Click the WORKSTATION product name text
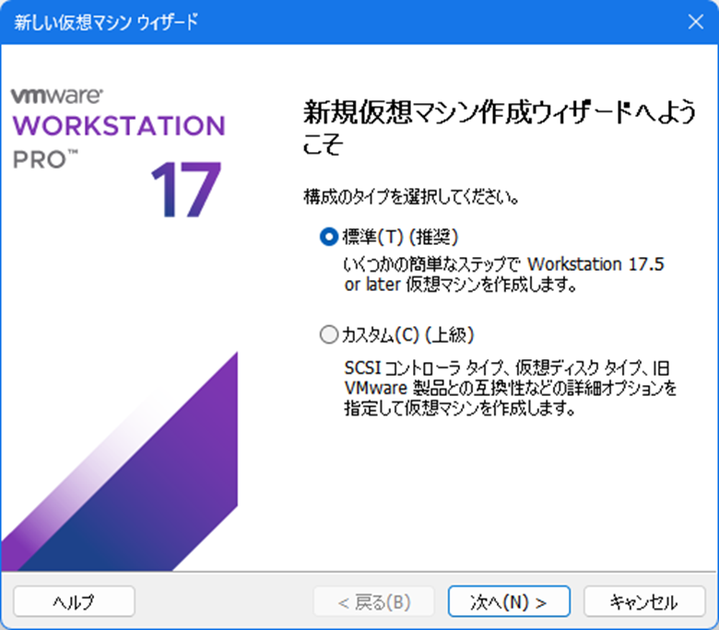 click(x=118, y=125)
